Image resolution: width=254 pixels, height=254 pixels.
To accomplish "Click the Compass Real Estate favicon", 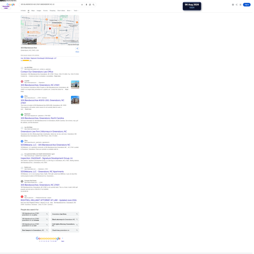I will click(x=22, y=181).
